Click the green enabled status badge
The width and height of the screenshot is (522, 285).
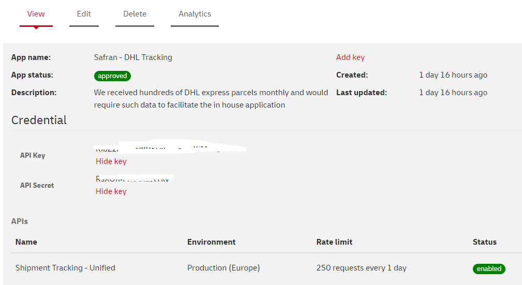click(x=489, y=269)
